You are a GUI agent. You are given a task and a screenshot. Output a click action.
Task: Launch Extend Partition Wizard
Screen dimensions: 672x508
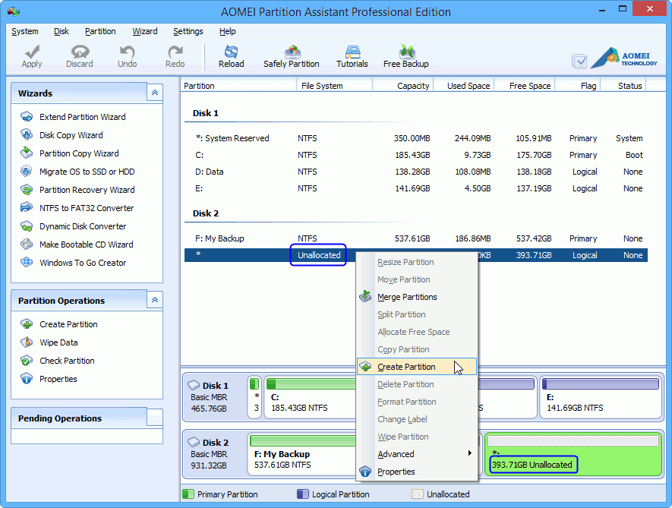82,117
